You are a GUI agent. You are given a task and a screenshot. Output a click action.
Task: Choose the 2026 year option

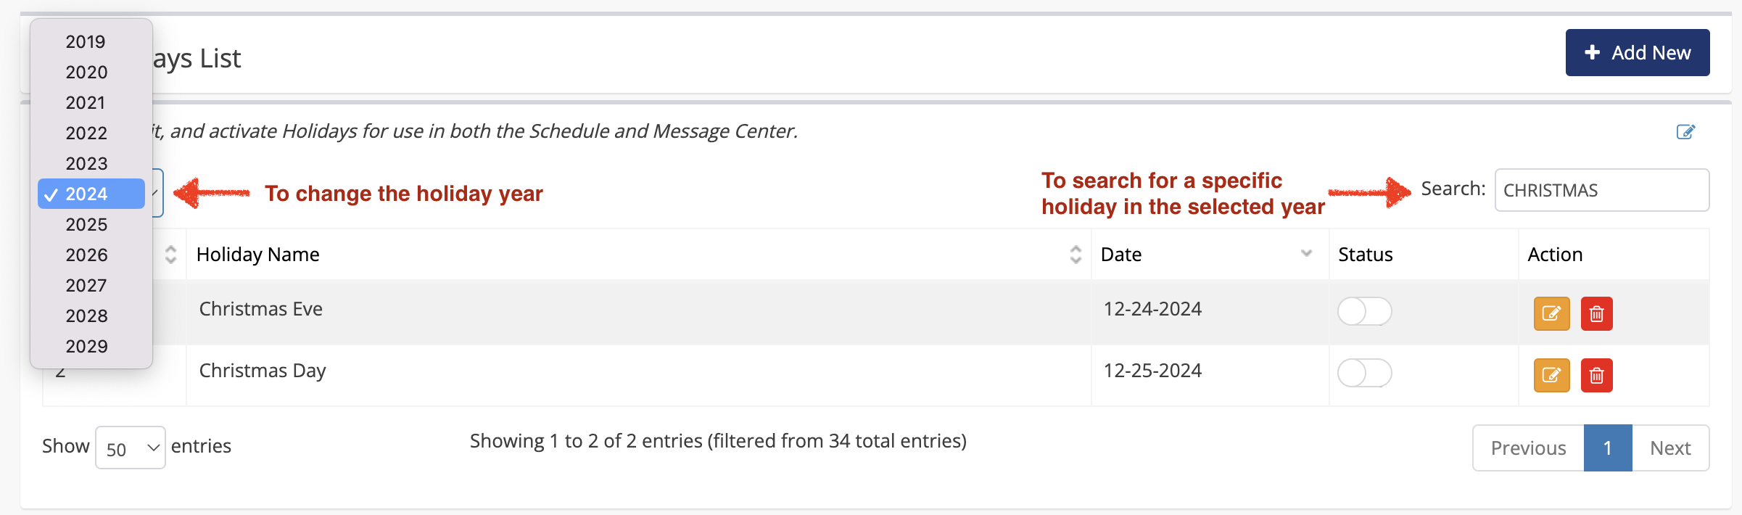(x=86, y=255)
